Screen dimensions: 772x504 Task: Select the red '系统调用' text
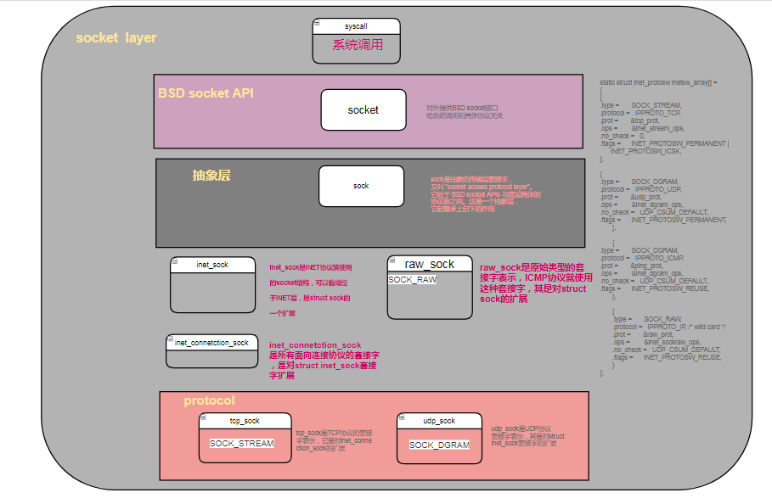[x=358, y=45]
